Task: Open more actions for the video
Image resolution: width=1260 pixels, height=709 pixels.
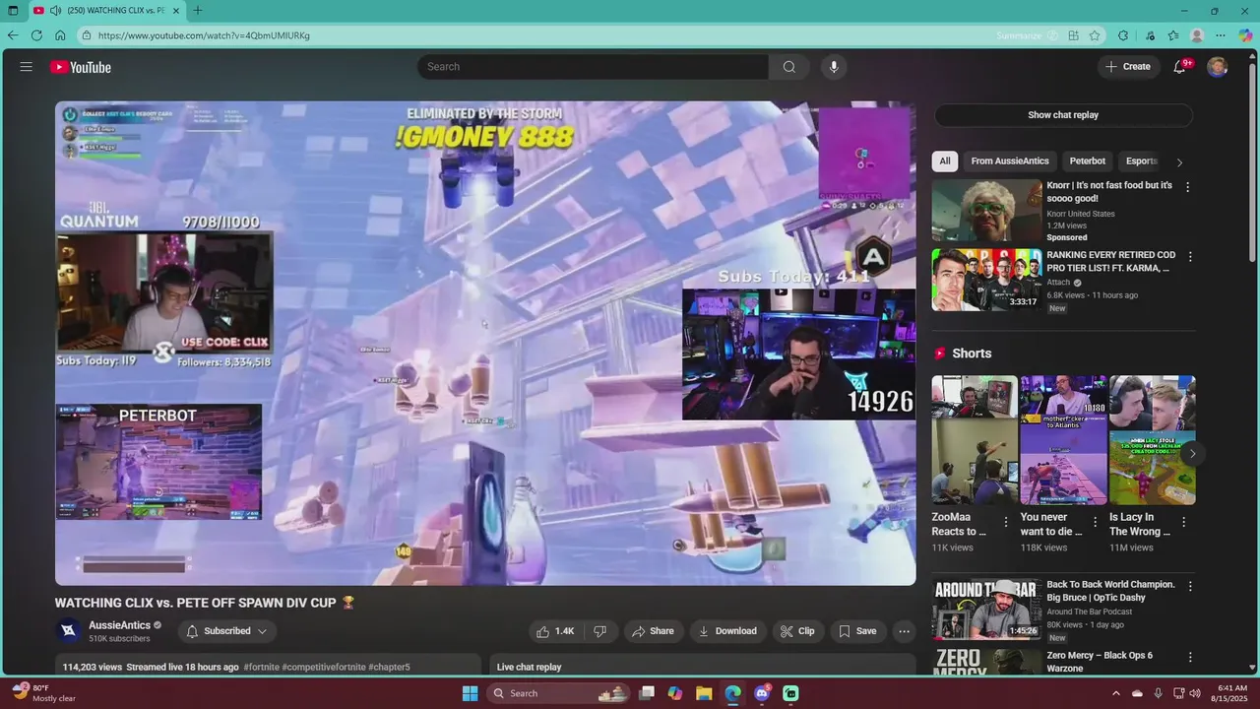Action: [x=904, y=631]
